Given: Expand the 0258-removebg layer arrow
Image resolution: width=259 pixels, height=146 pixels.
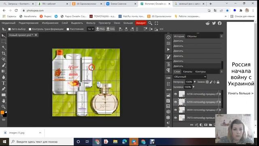Looking at the screenshot, I should pos(220,94).
